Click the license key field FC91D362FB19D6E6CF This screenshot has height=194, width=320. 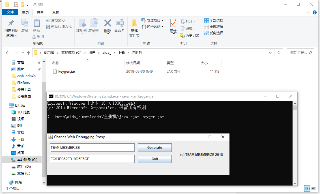coord(92,159)
